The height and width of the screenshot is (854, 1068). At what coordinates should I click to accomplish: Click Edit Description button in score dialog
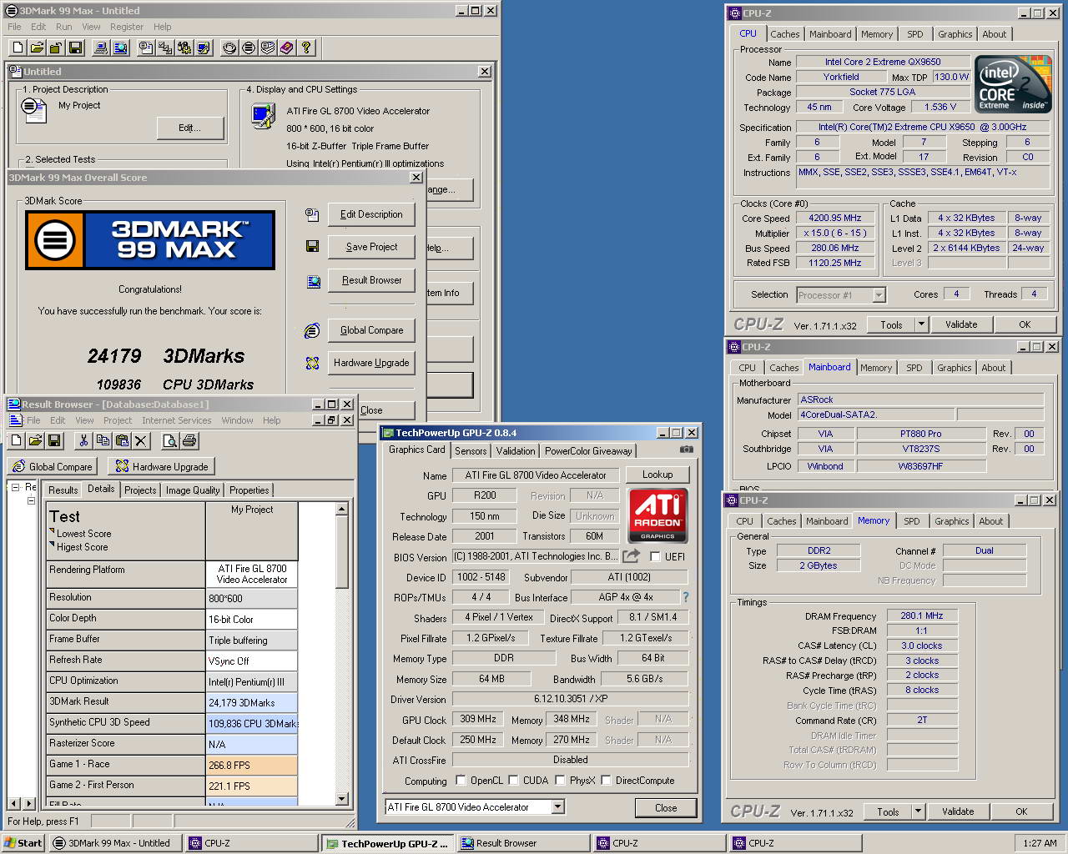click(x=371, y=214)
